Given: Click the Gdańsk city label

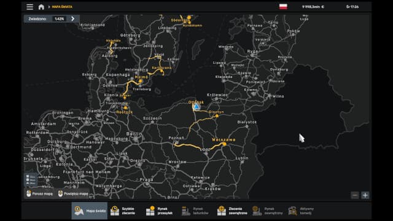Looking at the screenshot, I should click(x=196, y=103).
